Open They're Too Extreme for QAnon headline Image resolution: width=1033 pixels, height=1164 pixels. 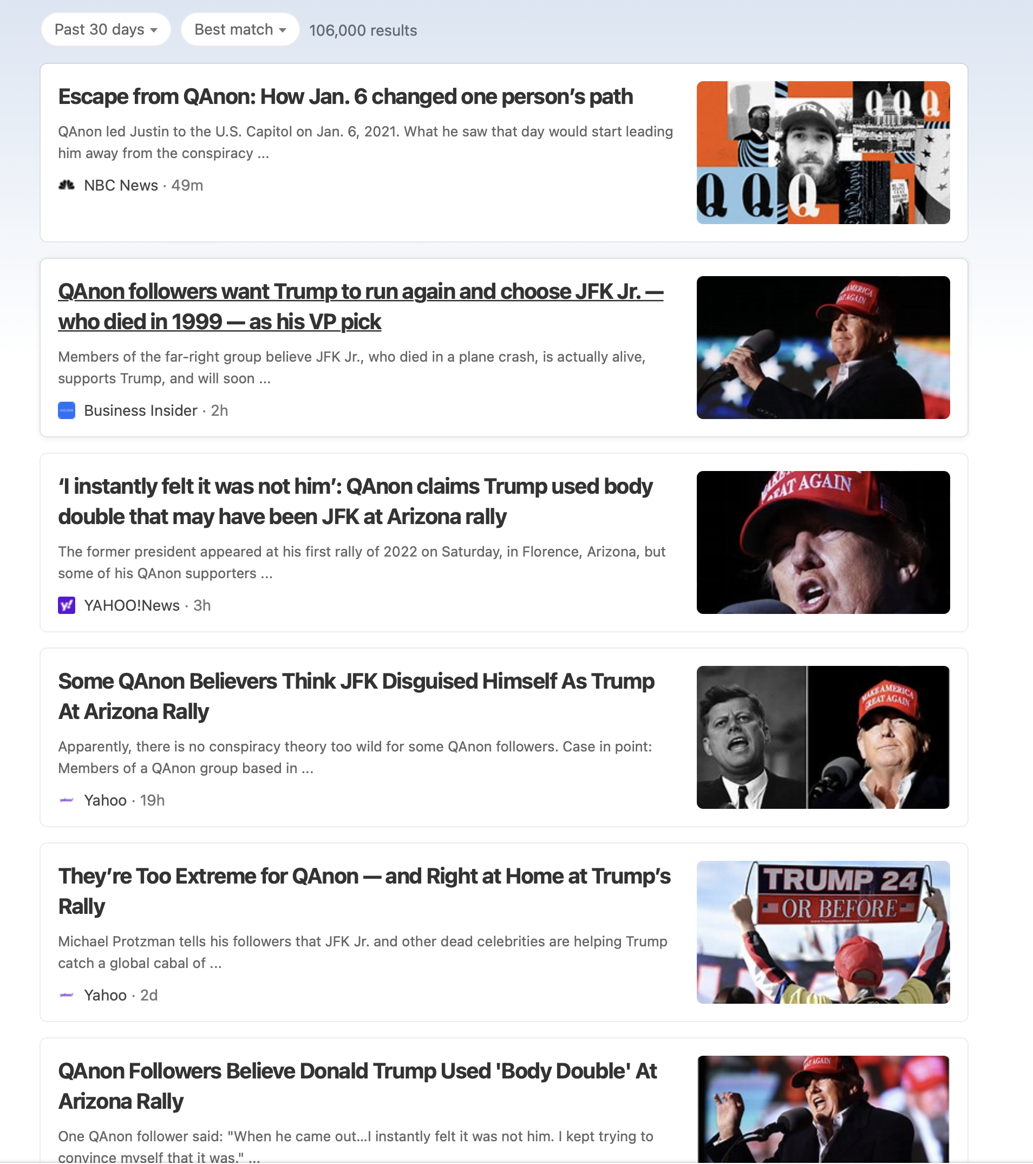[364, 891]
